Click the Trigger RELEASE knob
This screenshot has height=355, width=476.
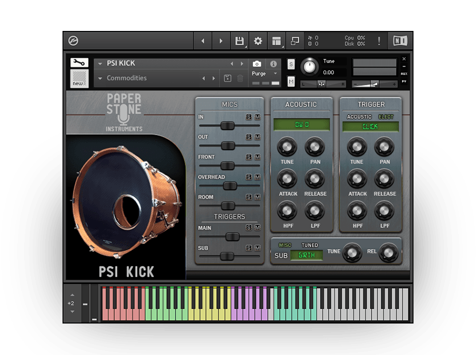[x=384, y=179]
